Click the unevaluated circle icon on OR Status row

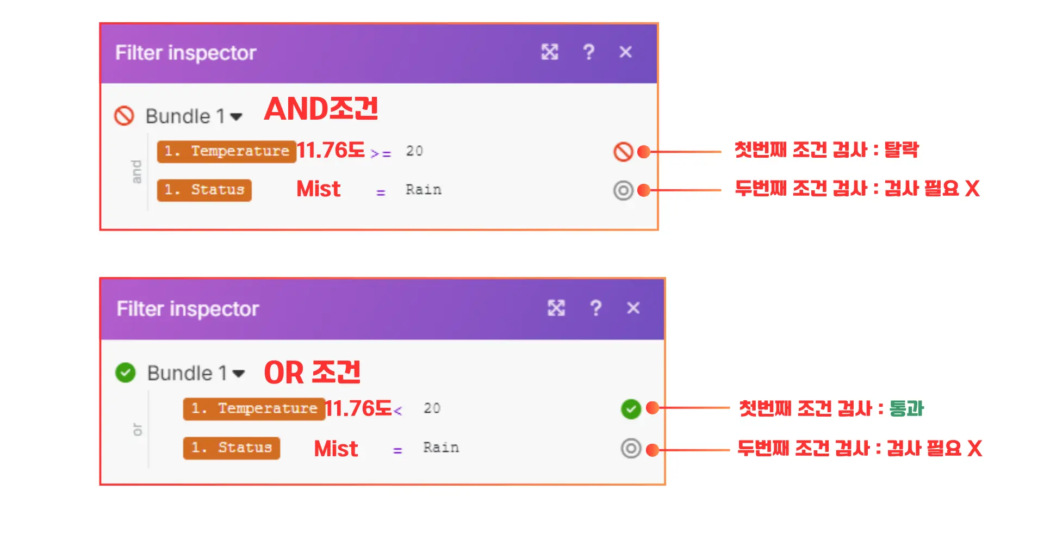pos(631,449)
